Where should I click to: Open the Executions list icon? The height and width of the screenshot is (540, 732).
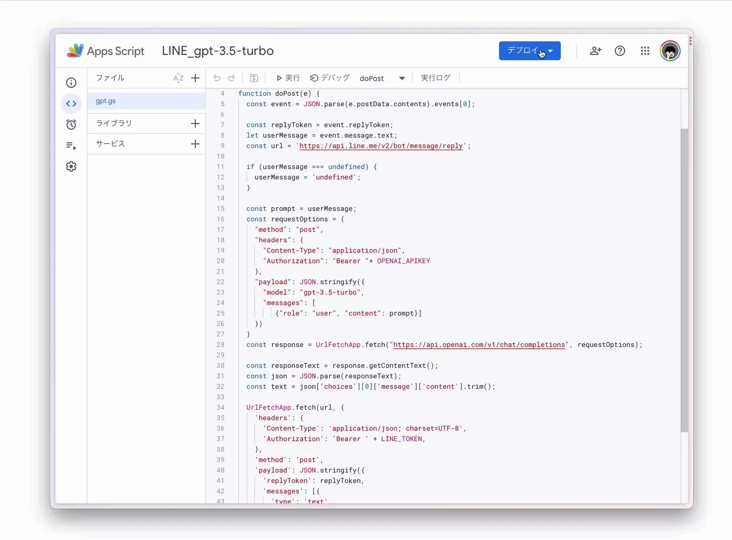point(71,145)
